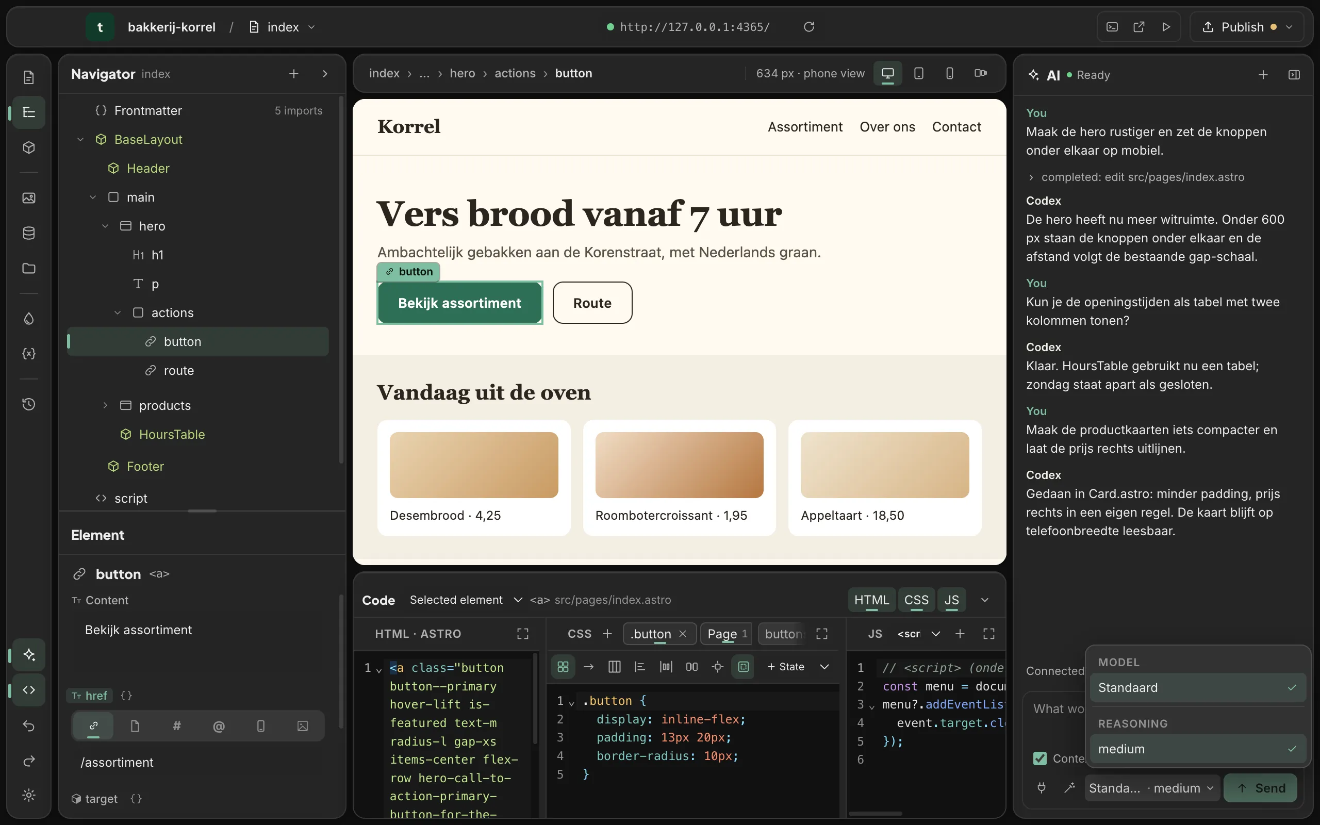Toggle the Navigator panel in left sidebar
Screen dimensions: 1320x825
[29, 112]
